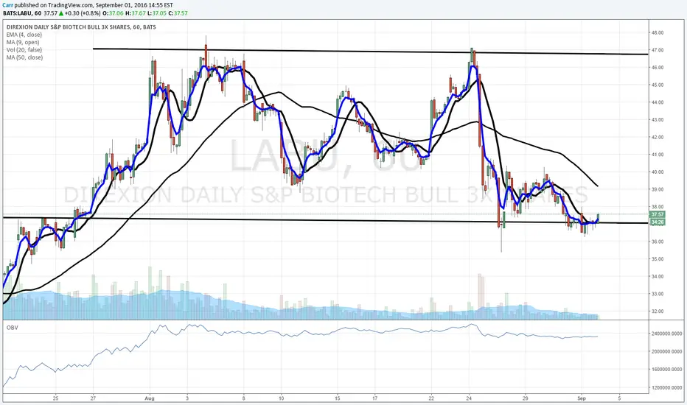Click the green 37.57 current price tag

(658, 214)
